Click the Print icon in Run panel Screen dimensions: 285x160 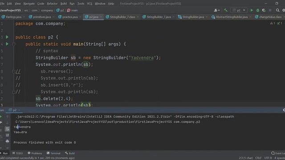7,141
